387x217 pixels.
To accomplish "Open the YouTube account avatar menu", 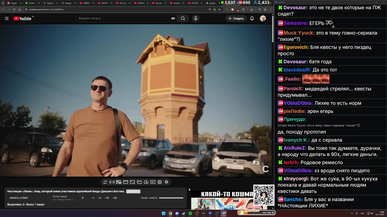I will (263, 18).
